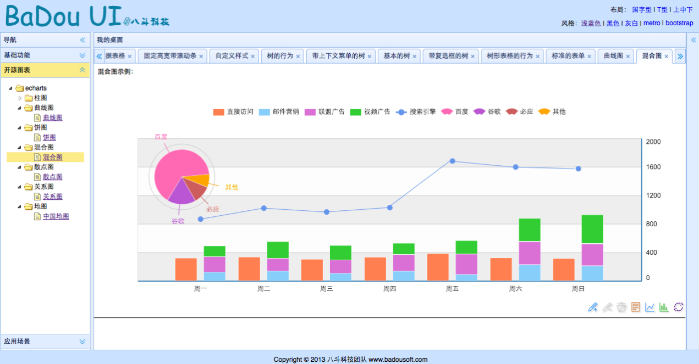The height and width of the screenshot is (364, 699).
Task: Close the 自定义样式 tab
Action: pyautogui.click(x=253, y=57)
